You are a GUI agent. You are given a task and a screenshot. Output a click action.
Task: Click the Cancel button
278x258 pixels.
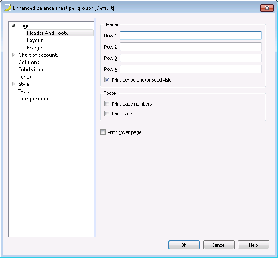[219, 245]
